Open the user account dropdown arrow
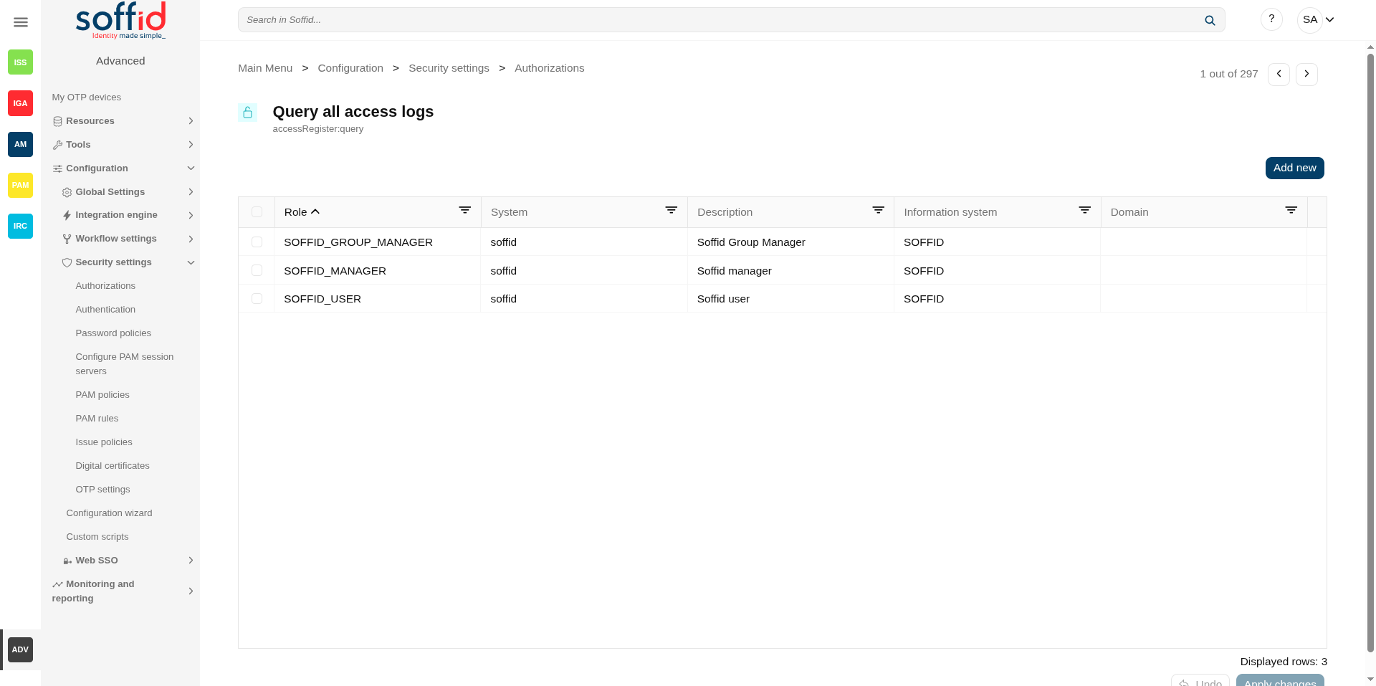Screen dimensions: 1376x686 click(x=1329, y=20)
